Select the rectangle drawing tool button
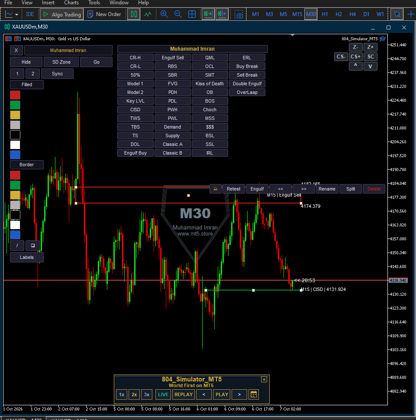The width and height of the screenshot is (416, 420). pyautogui.click(x=32, y=246)
